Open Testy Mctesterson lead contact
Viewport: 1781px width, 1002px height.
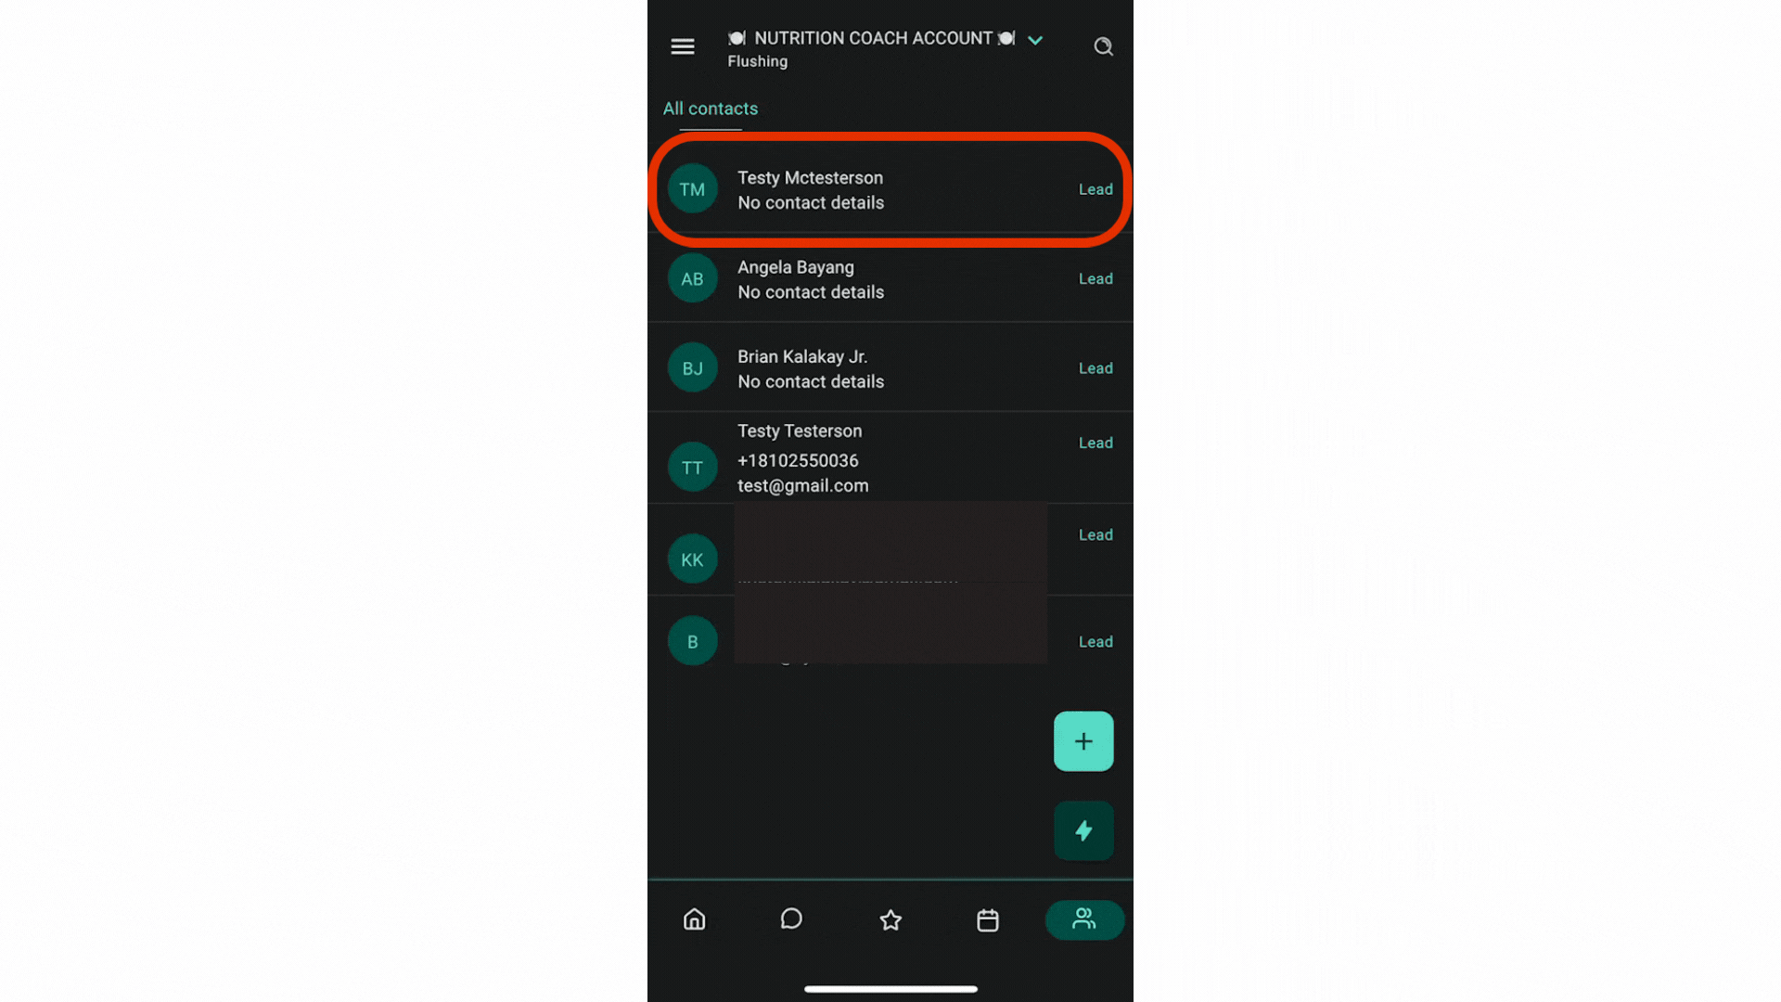pyautogui.click(x=890, y=189)
